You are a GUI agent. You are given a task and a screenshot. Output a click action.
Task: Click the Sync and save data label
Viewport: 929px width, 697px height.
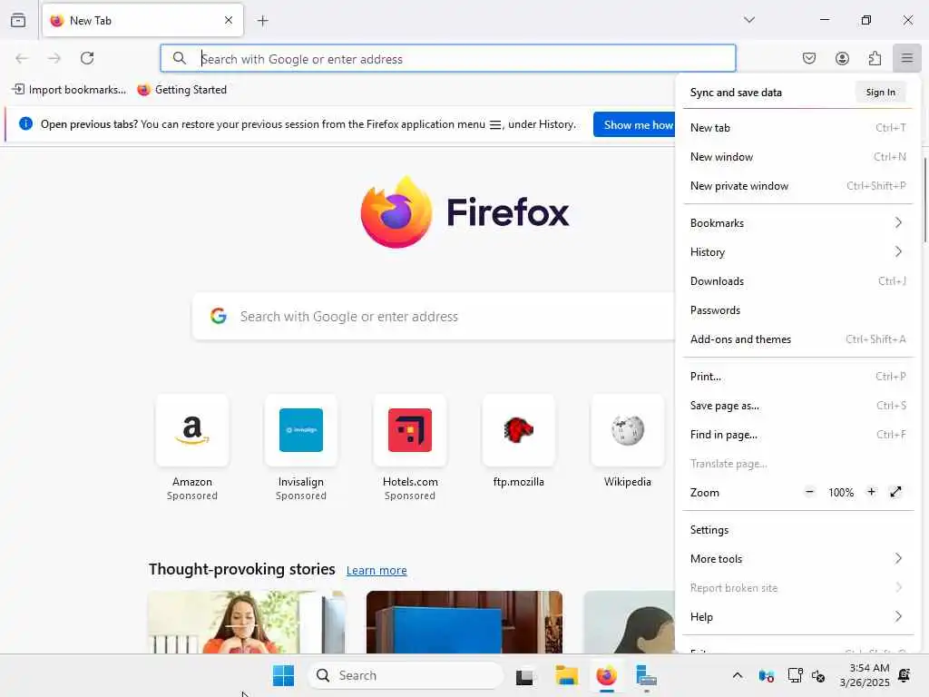click(x=735, y=93)
